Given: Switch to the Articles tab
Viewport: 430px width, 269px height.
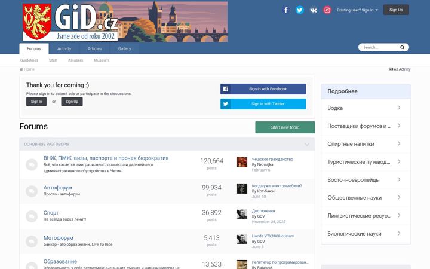Looking at the screenshot, I should pyautogui.click(x=94, y=48).
